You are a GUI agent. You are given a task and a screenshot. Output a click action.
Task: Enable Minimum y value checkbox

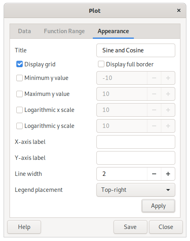(20, 78)
